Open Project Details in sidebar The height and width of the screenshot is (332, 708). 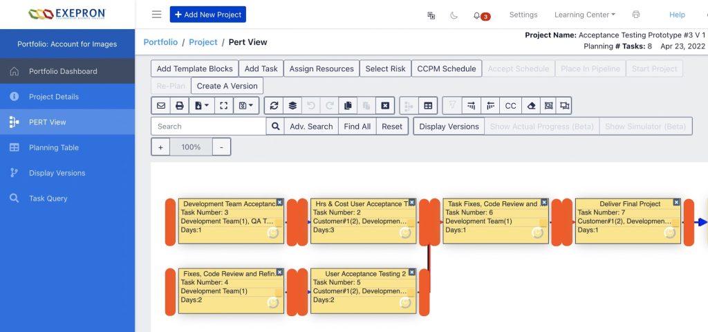pyautogui.click(x=67, y=97)
